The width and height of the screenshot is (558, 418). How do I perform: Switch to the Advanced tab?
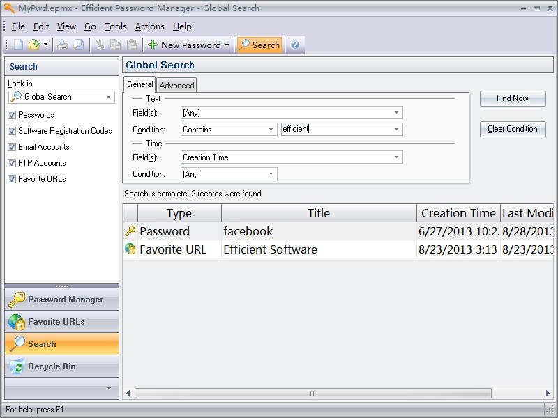click(x=176, y=86)
